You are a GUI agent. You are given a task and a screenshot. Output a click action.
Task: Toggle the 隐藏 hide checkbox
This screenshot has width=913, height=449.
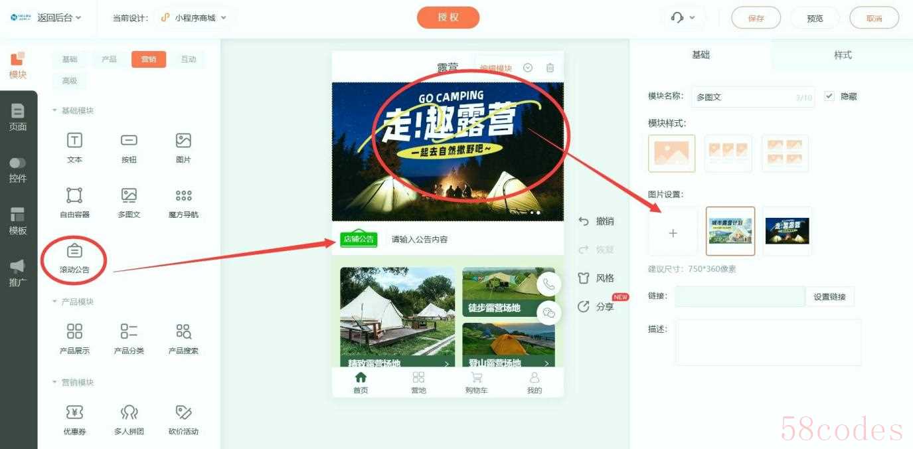829,96
